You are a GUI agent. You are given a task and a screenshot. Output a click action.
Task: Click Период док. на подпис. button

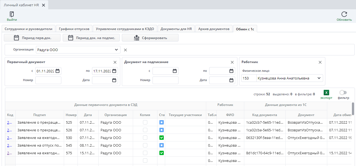[91, 38]
